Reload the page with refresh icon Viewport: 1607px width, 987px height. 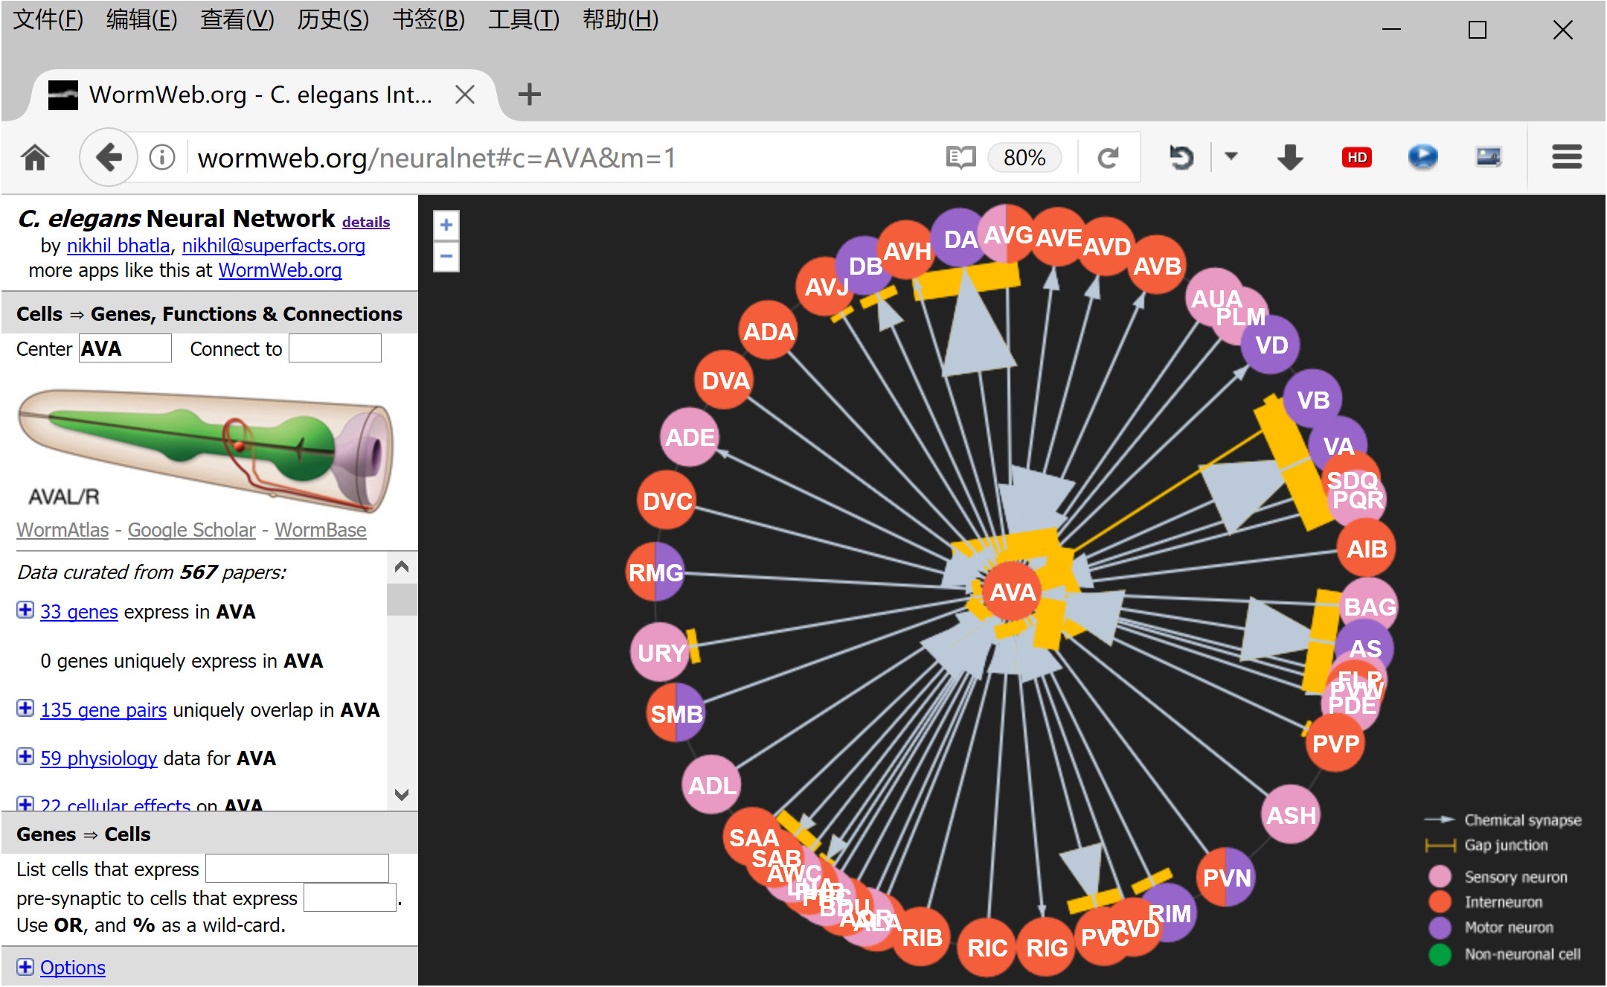coord(1108,158)
